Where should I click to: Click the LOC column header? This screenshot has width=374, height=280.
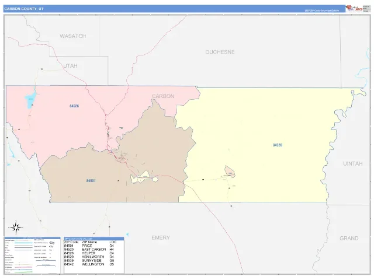click(113, 242)
